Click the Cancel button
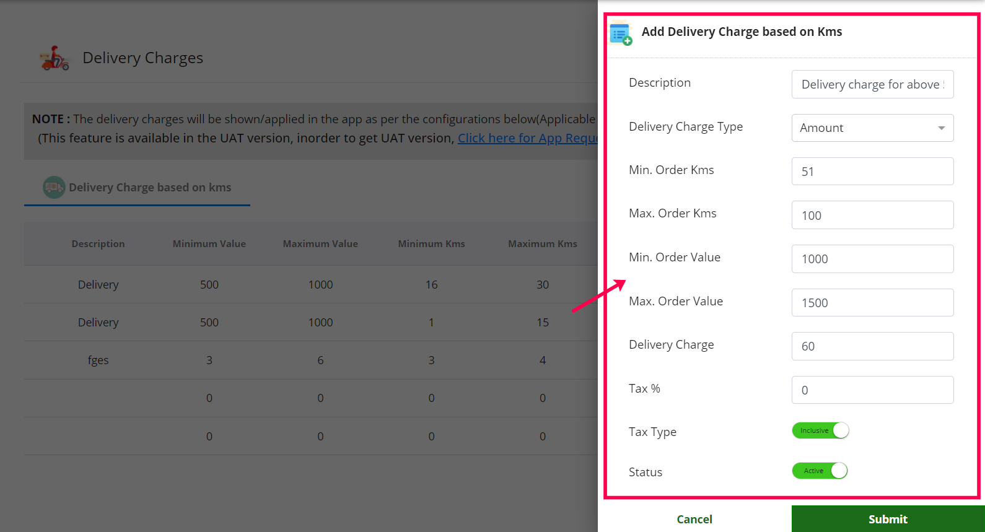985x532 pixels. (694, 519)
